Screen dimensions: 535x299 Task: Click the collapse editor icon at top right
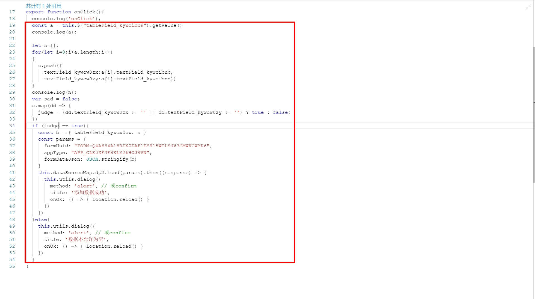(x=528, y=7)
